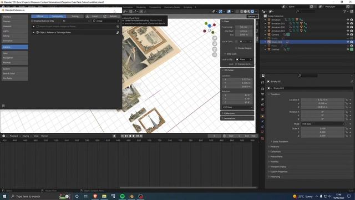355x200 pixels.
Task: Click the Focal Length field in View panel
Action: tap(244, 27)
